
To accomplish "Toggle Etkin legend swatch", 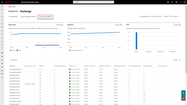I will pyautogui.click(x=17, y=50).
